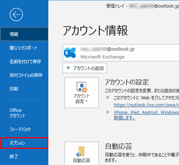
Task: Open the 情報 menu item
Action: pos(24,34)
